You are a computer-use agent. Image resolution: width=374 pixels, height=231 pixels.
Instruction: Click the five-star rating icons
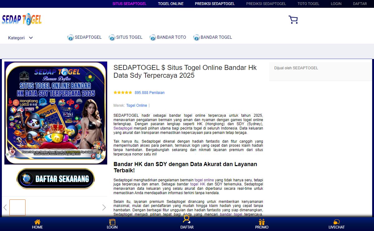click(x=123, y=93)
